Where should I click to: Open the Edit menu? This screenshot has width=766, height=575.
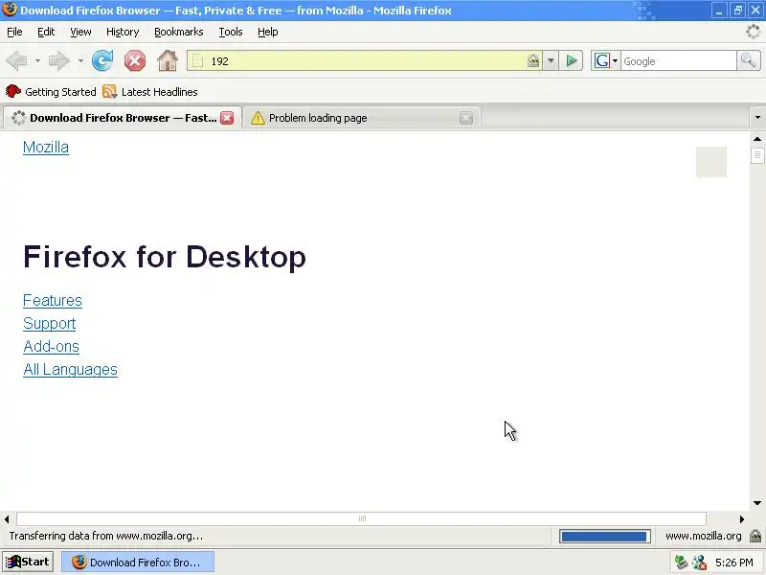(46, 32)
